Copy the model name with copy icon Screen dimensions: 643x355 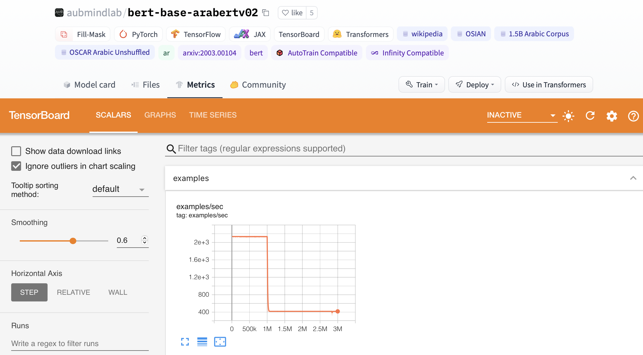[x=266, y=13]
